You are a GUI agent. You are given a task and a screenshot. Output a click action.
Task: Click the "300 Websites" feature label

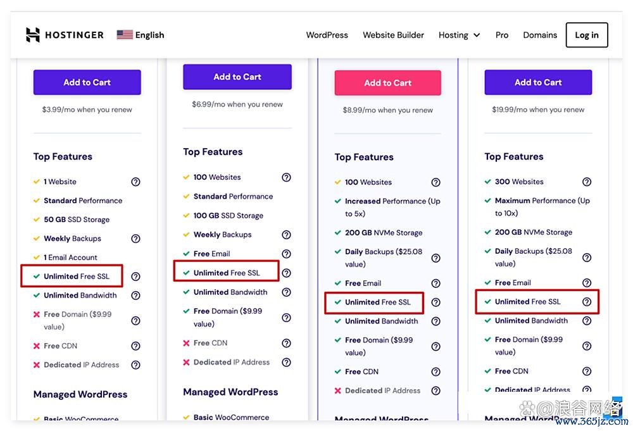pyautogui.click(x=519, y=182)
